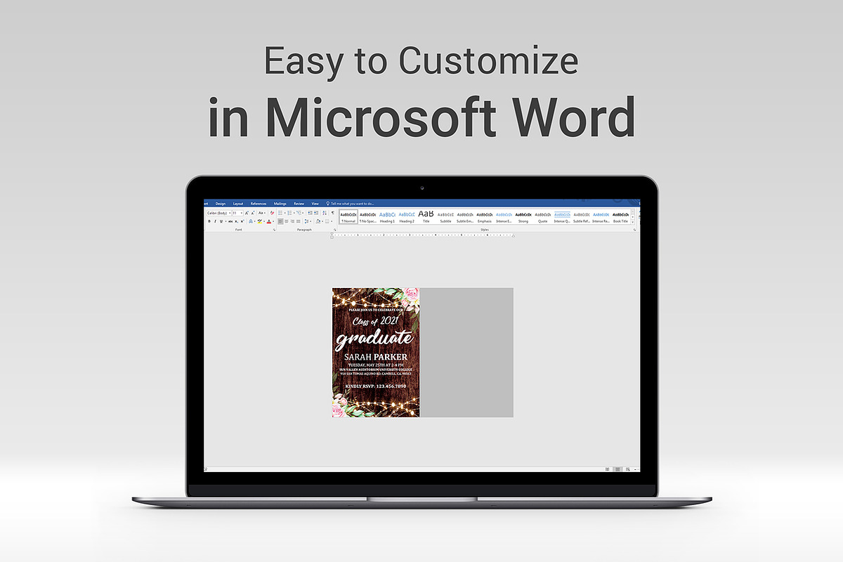Open the Layout ribbon tab
Image resolution: width=843 pixels, height=562 pixels.
(x=238, y=203)
